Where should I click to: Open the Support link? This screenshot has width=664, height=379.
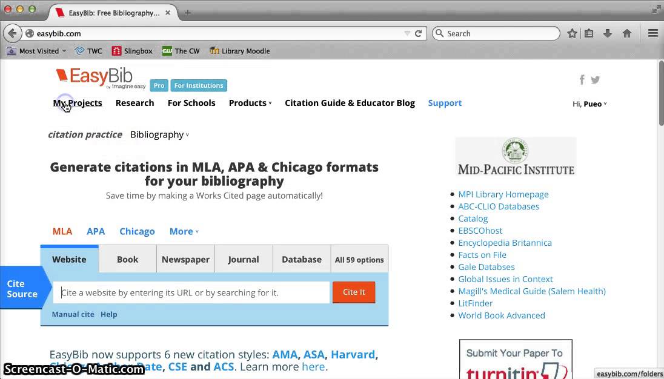(x=445, y=103)
